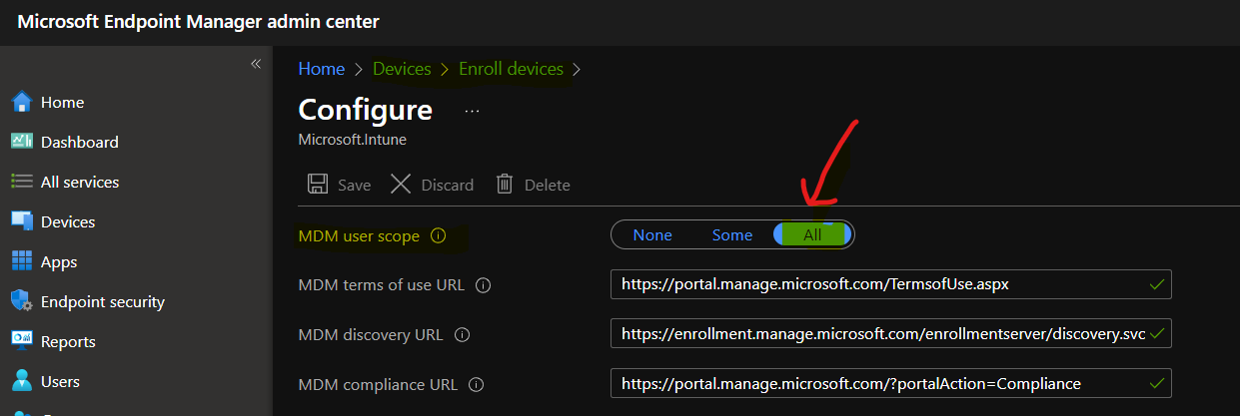
Task: Click the All services list icon
Action: point(22,182)
